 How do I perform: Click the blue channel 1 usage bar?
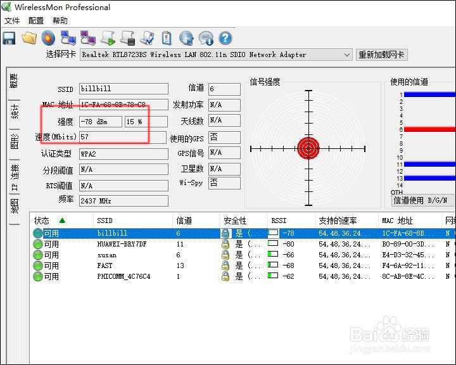(429, 94)
